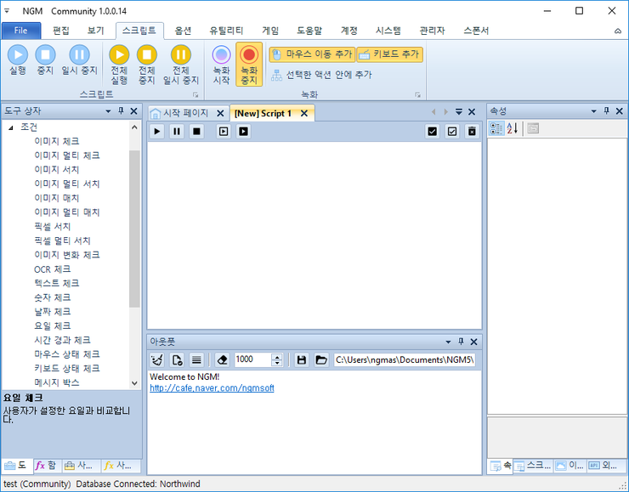Click the clear output broom icon
The width and height of the screenshot is (629, 492).
tap(157, 359)
